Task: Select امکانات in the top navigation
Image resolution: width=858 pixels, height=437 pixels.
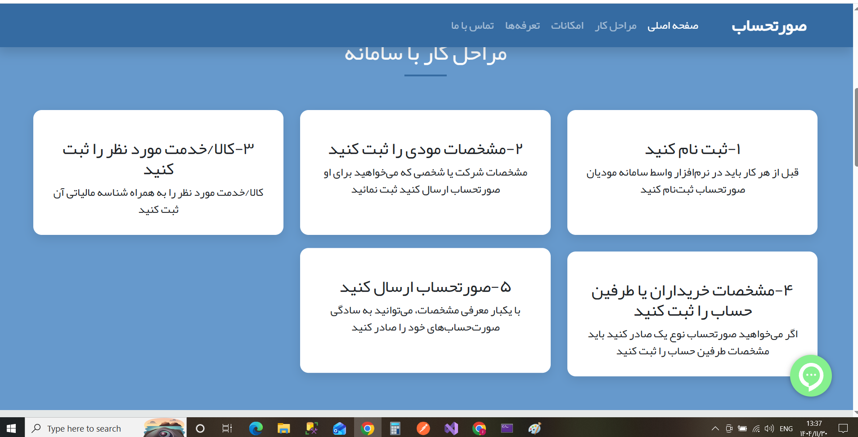Action: tap(567, 26)
